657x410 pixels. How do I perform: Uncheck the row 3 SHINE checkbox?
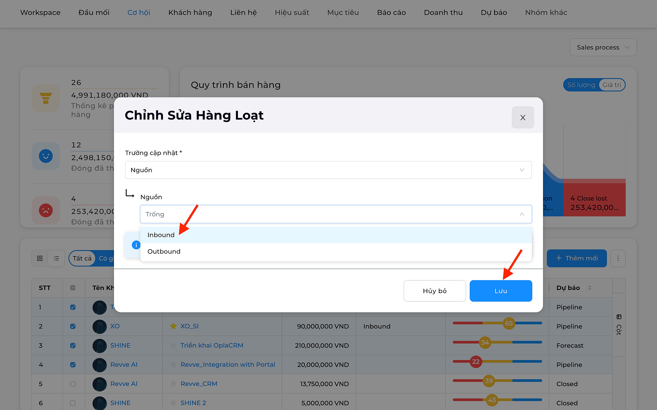point(73,345)
